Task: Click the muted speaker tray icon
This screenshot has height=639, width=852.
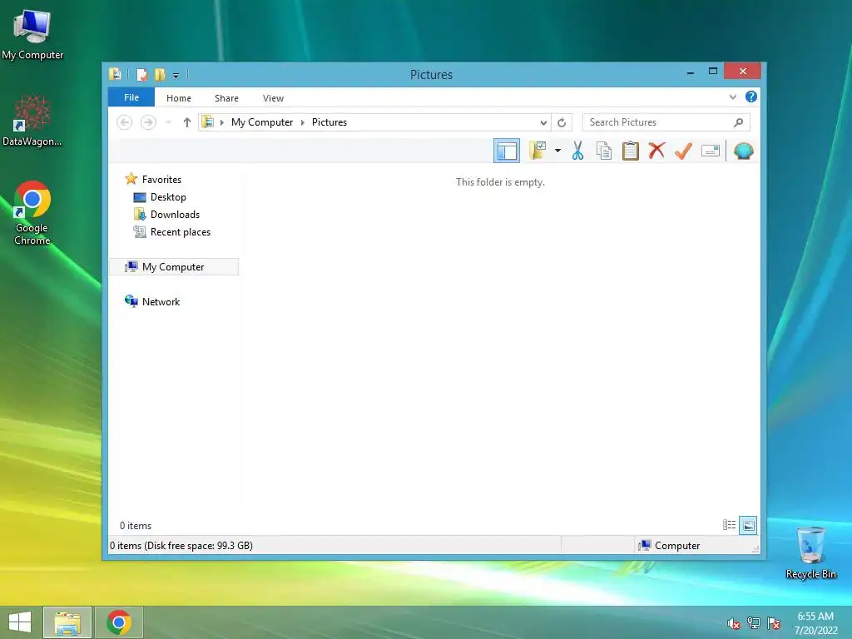Action: tap(734, 623)
